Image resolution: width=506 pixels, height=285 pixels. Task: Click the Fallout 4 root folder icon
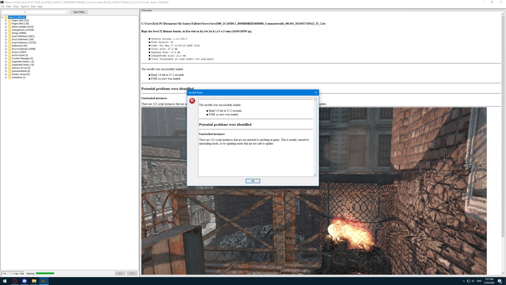tap(6, 17)
